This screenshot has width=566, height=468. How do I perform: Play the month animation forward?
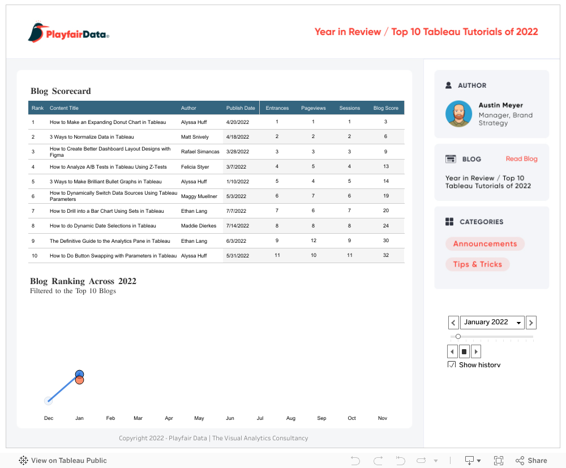point(476,351)
